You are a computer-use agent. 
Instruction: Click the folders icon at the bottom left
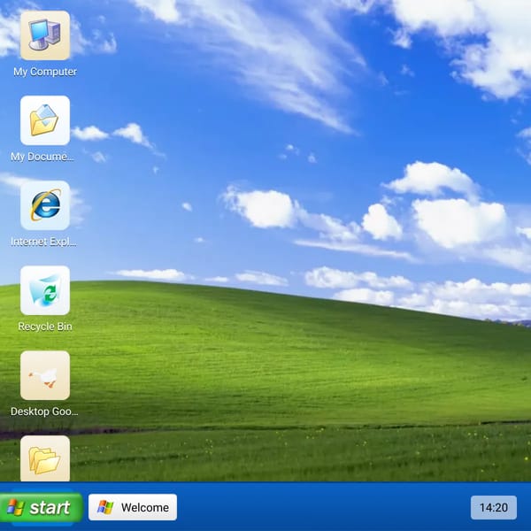(x=45, y=458)
